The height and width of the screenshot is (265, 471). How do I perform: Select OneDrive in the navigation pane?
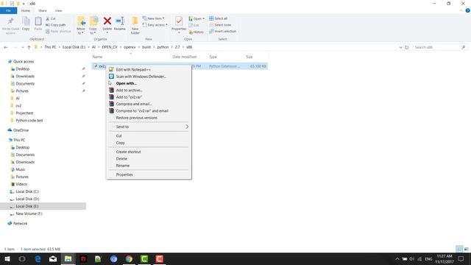coord(21,130)
